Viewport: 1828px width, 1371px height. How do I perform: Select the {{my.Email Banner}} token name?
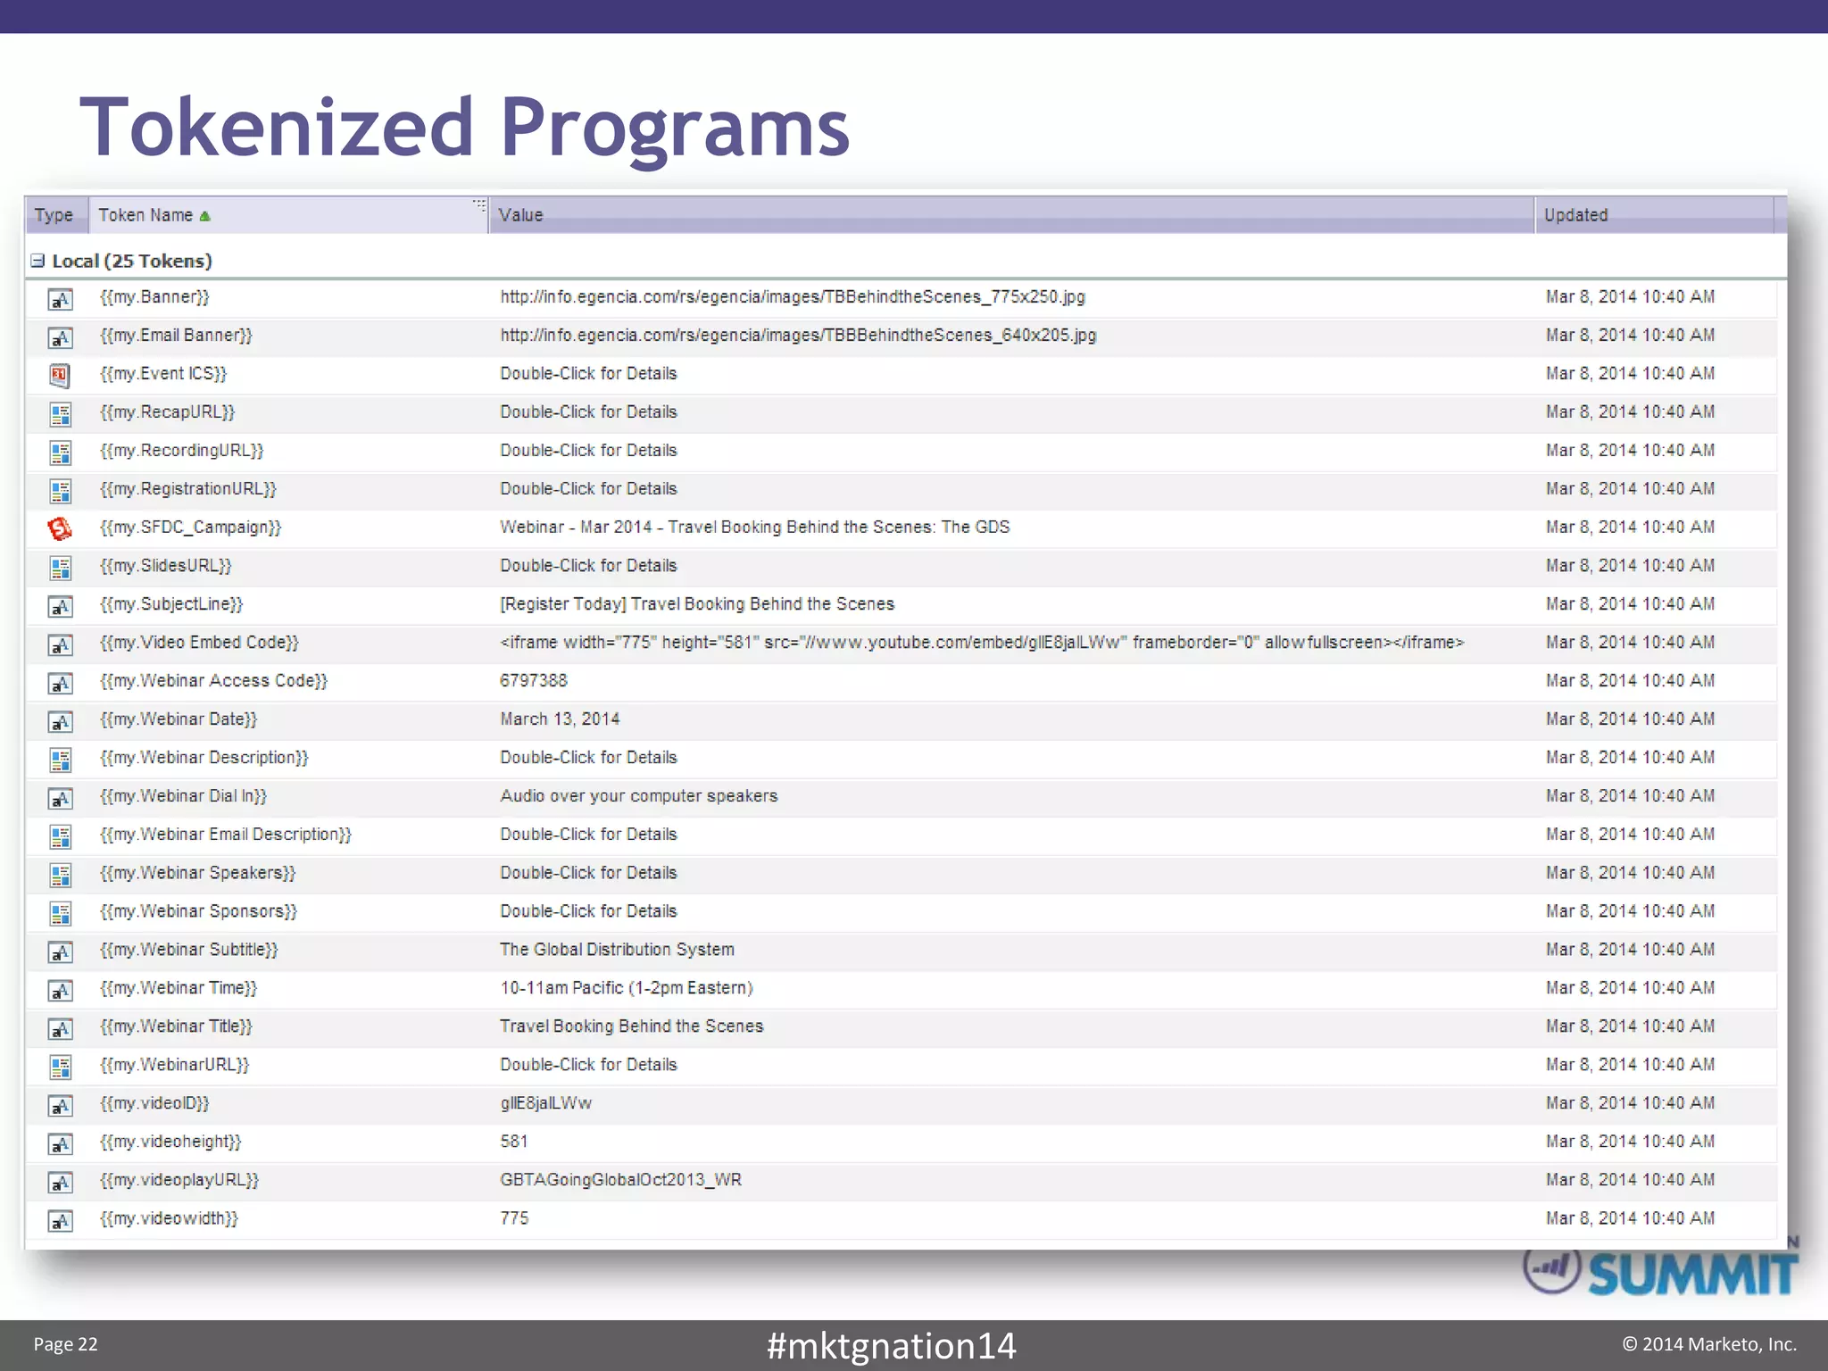pyautogui.click(x=176, y=336)
